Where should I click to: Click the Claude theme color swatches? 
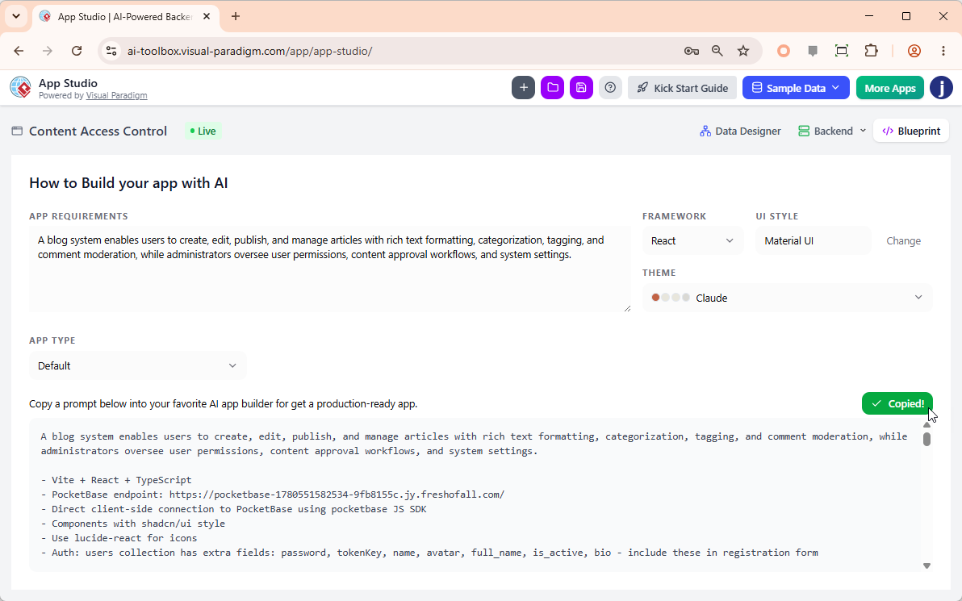[671, 298]
